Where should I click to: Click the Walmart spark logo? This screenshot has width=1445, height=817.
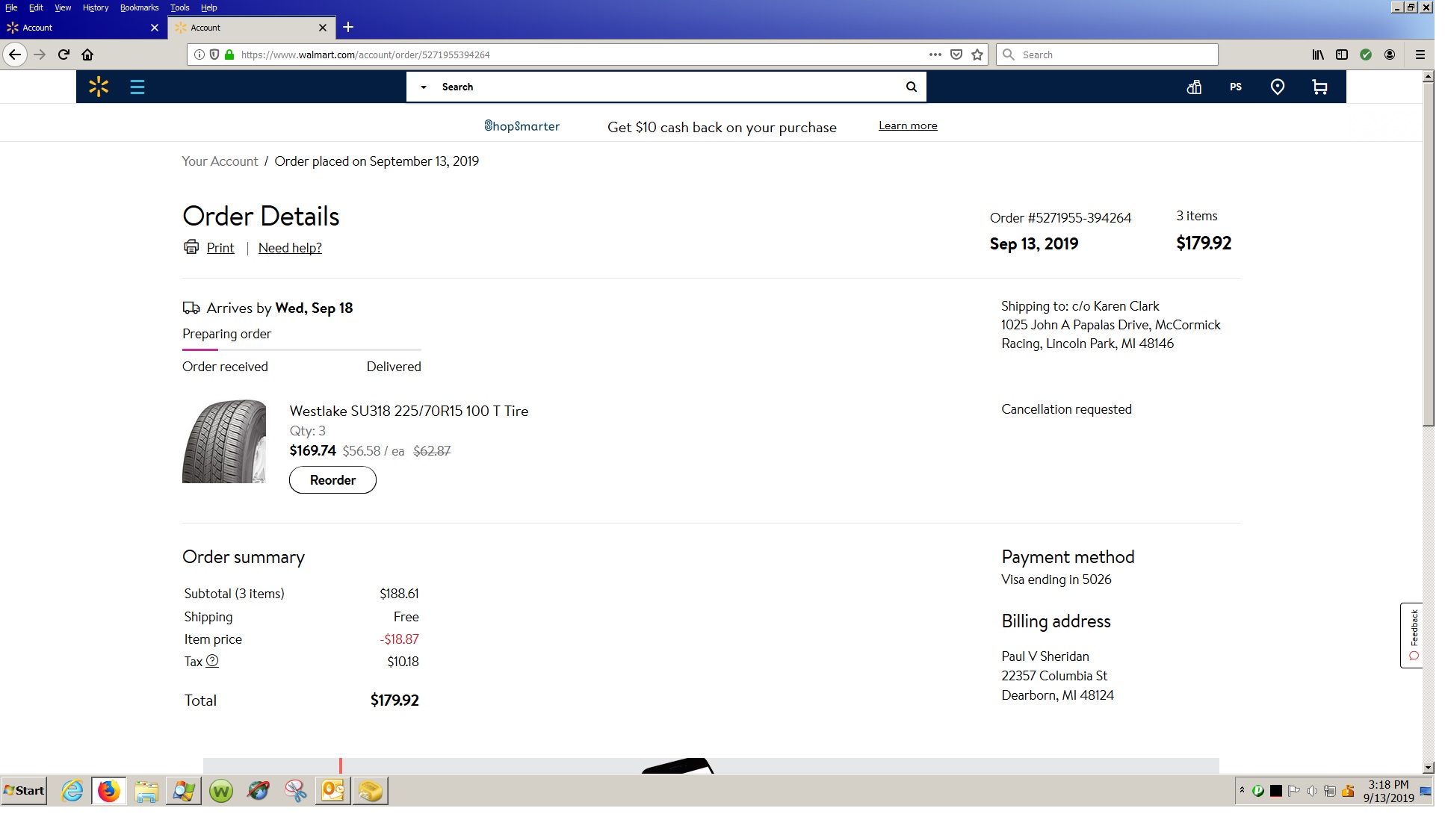pyautogui.click(x=99, y=87)
